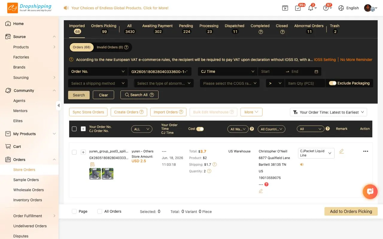The width and height of the screenshot is (383, 239).
Task: Click the red question mark under phone number
Action: coord(266,184)
